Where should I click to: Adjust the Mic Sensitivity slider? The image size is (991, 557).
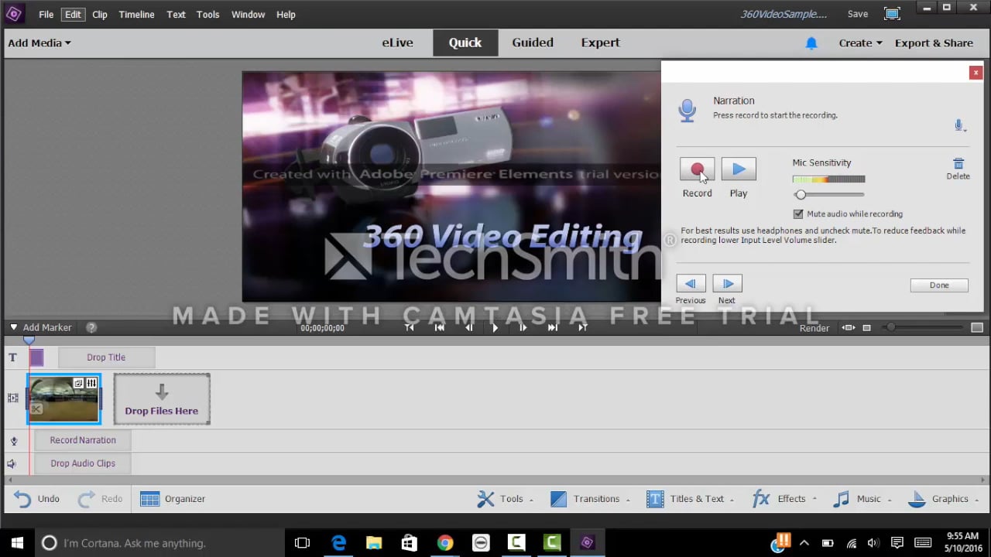pos(801,195)
